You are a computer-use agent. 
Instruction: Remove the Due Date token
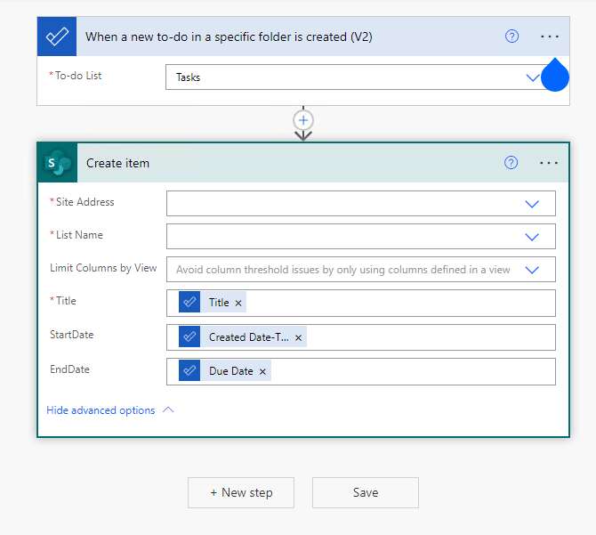coord(262,371)
